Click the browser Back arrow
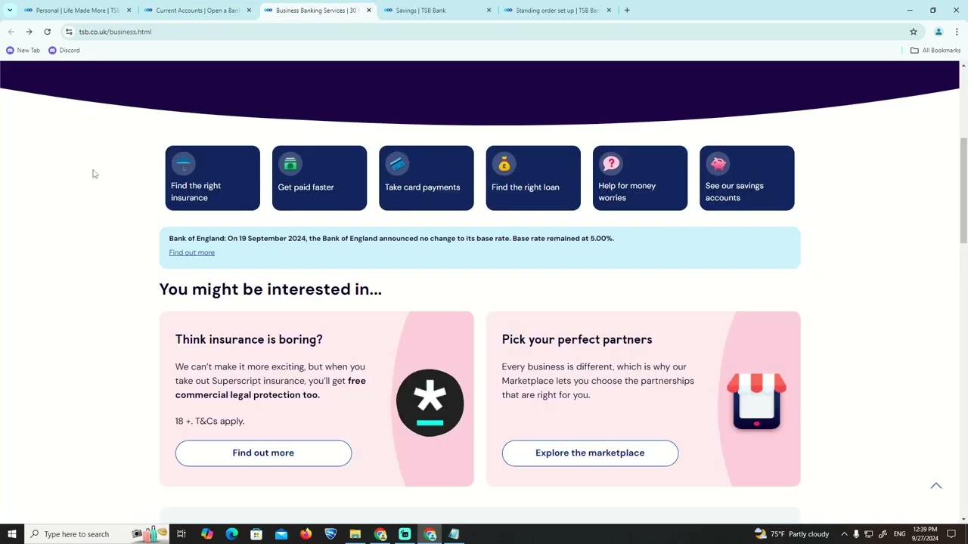 click(x=11, y=32)
